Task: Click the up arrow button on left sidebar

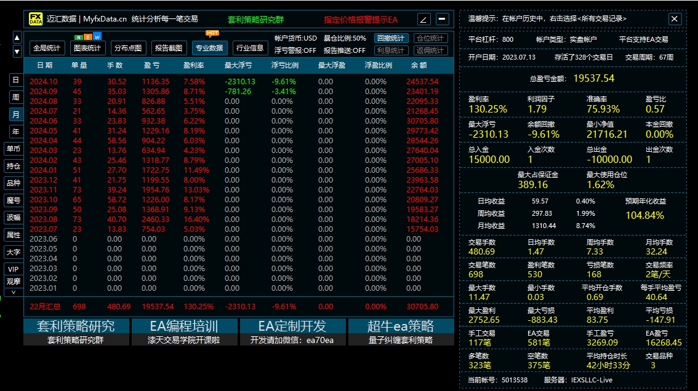Action: pyautogui.click(x=17, y=38)
